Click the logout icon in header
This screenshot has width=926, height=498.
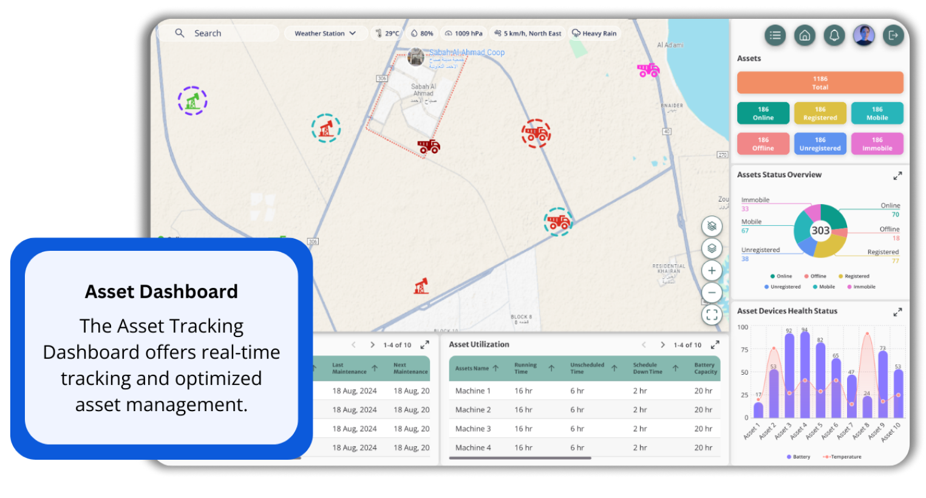[893, 36]
